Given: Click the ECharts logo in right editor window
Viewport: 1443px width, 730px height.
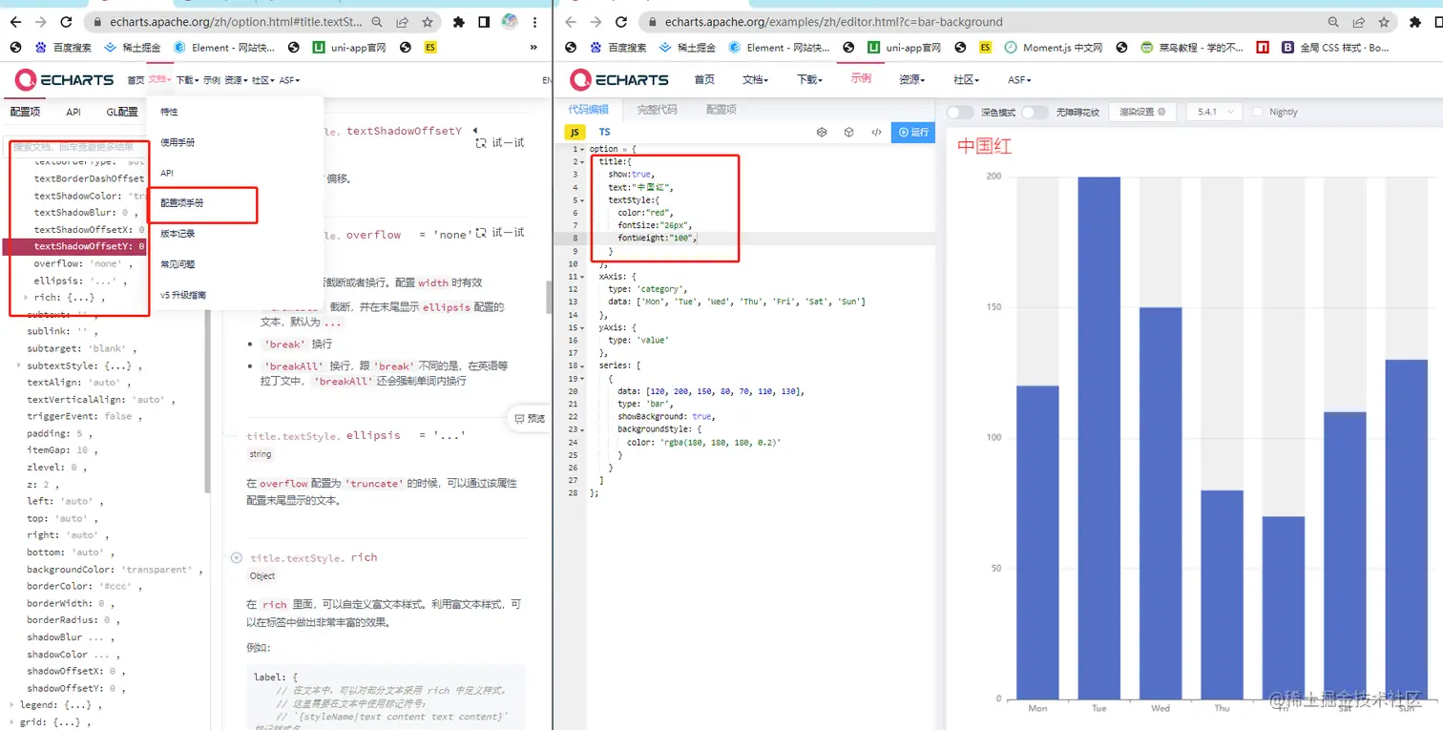Looking at the screenshot, I should tap(618, 80).
